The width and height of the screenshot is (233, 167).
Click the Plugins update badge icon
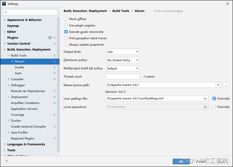pyautogui.click(x=50, y=37)
